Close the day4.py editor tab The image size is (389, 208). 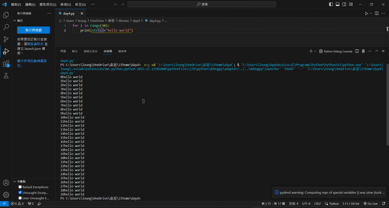click(x=82, y=13)
